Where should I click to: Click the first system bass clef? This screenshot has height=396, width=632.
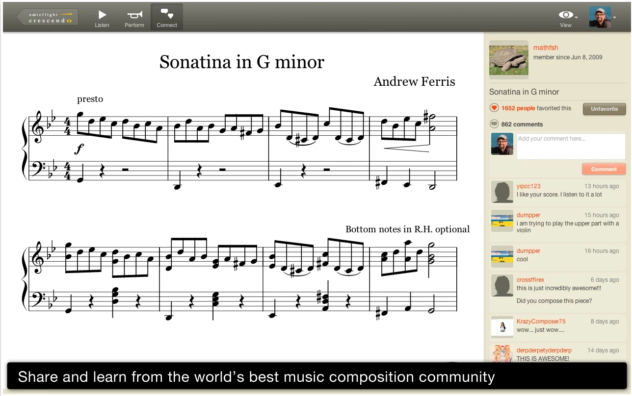point(37,170)
